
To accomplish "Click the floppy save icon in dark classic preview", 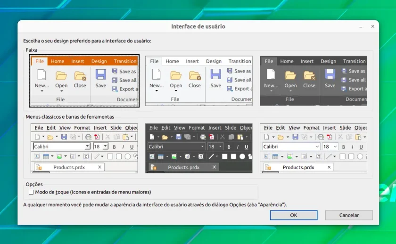I will (x=179, y=137).
